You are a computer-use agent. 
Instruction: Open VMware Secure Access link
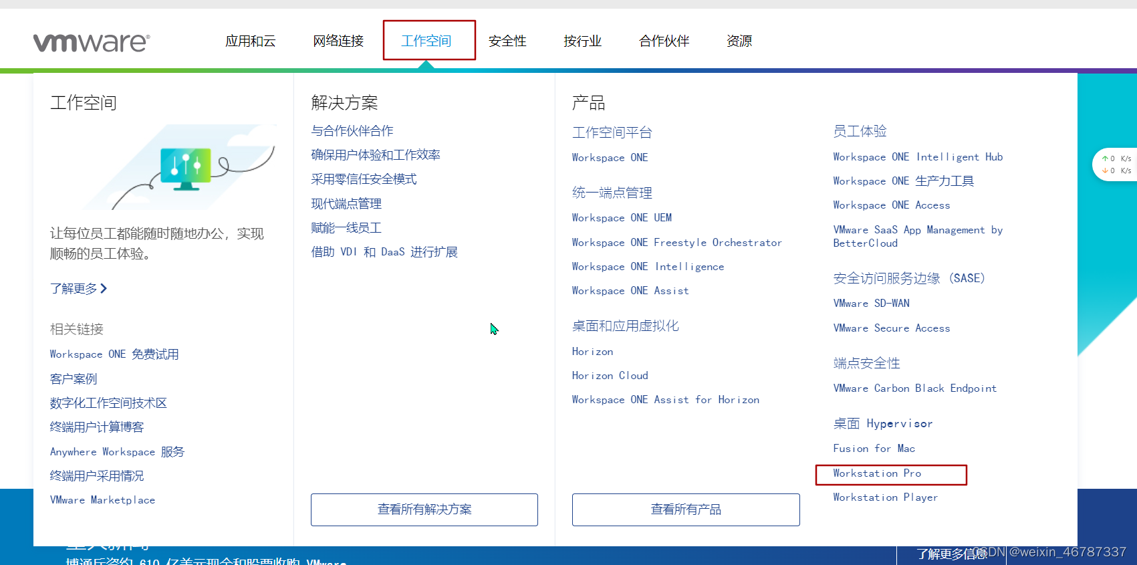[x=892, y=328]
